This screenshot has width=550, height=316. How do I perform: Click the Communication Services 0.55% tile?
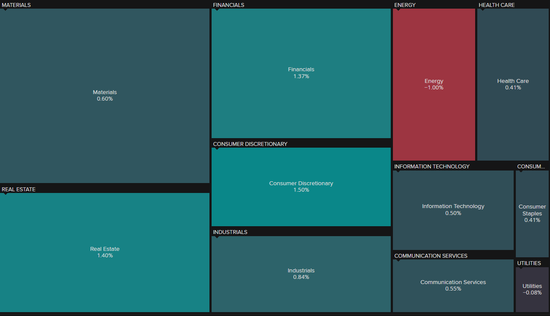(453, 285)
